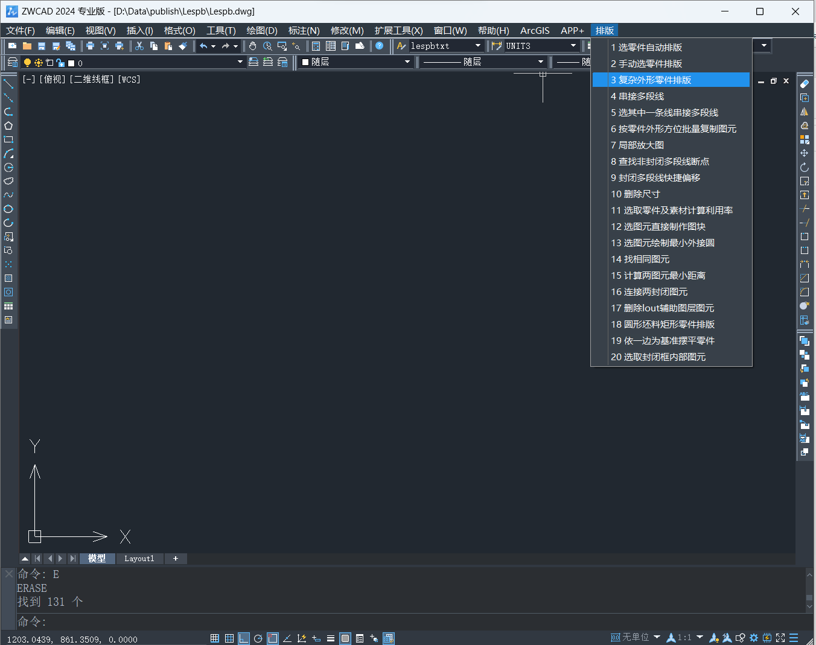This screenshot has width=816, height=645.
Task: Switch to the Layout1 tab
Action: pos(139,559)
